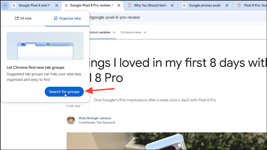
Task: Click the Google favicon on Google phones tab
Action: [x=184, y=6]
